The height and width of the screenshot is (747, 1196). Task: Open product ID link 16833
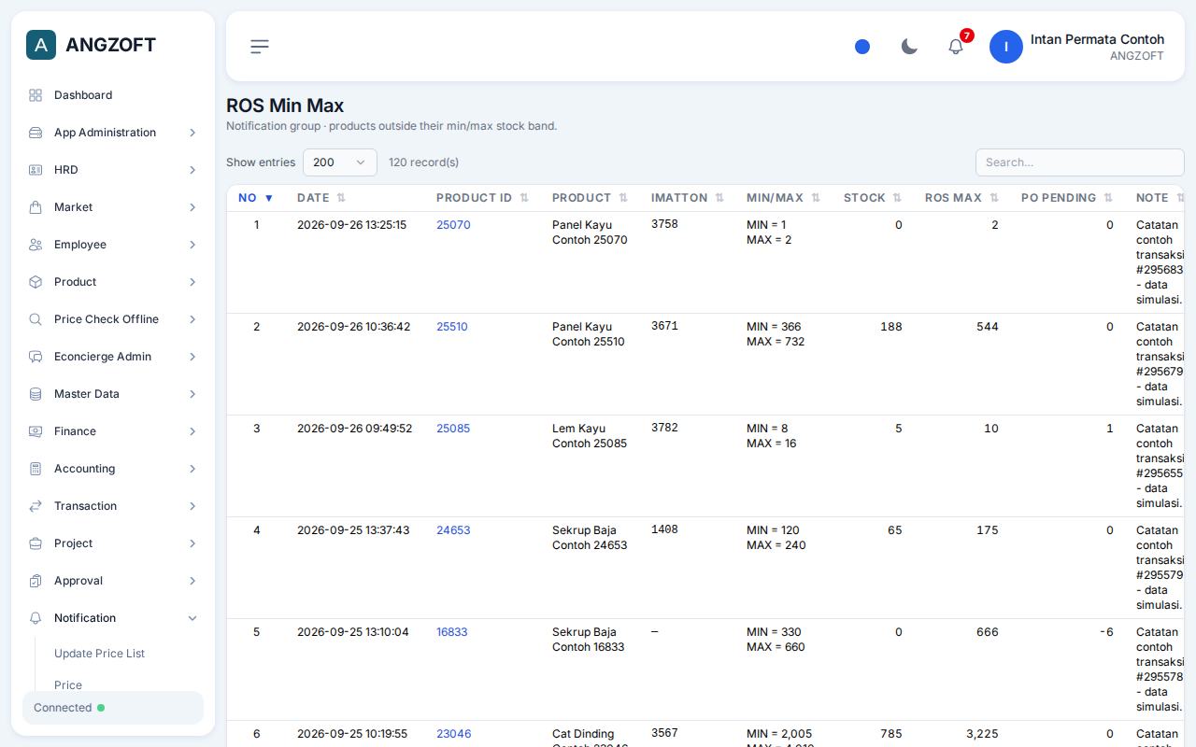(x=452, y=632)
